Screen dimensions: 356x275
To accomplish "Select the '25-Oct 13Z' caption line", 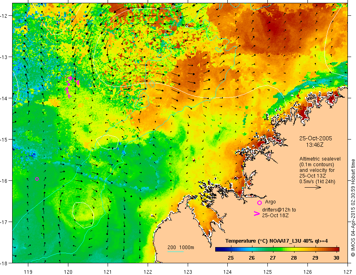I will [x=312, y=176].
